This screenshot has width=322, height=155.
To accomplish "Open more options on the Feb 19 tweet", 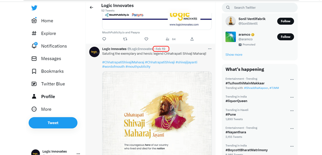I will pyautogui.click(x=210, y=49).
